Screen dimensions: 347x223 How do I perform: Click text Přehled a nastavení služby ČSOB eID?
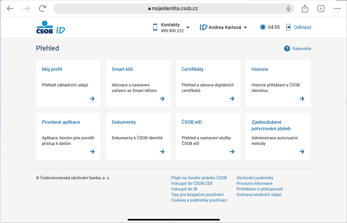(x=206, y=140)
